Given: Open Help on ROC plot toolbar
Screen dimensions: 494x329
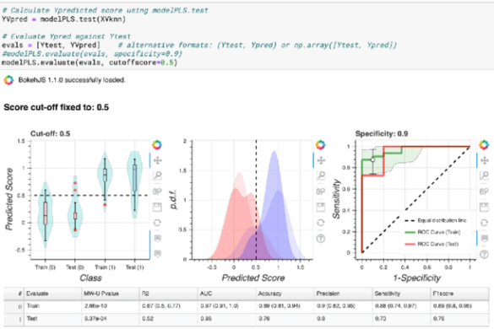Looking at the screenshot, I should (x=484, y=254).
